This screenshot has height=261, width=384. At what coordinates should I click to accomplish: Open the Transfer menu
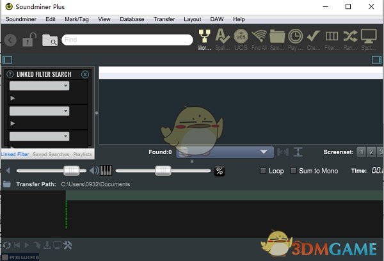[164, 19]
